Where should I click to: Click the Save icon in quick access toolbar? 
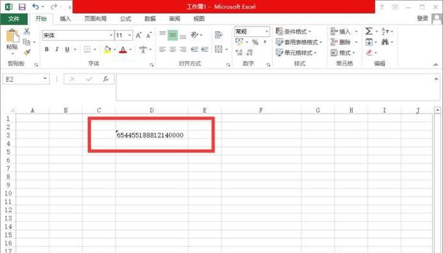(x=21, y=6)
